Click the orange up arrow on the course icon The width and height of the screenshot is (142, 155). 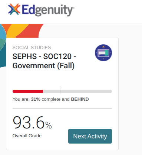103,46
